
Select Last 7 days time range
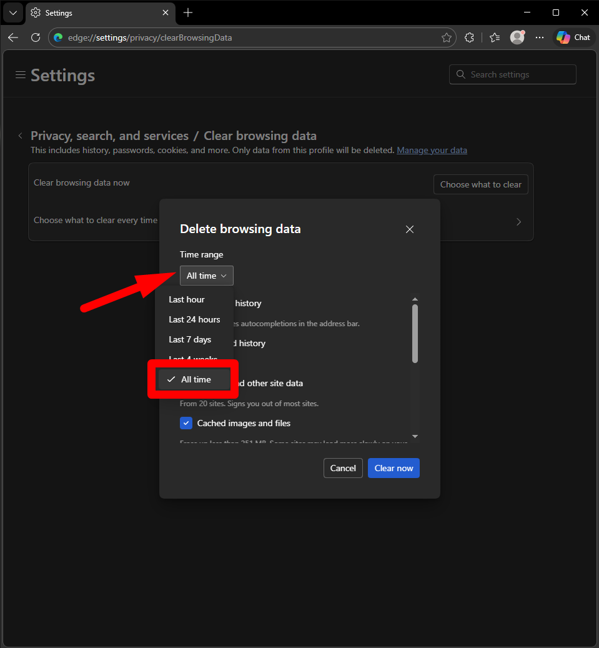click(x=190, y=339)
